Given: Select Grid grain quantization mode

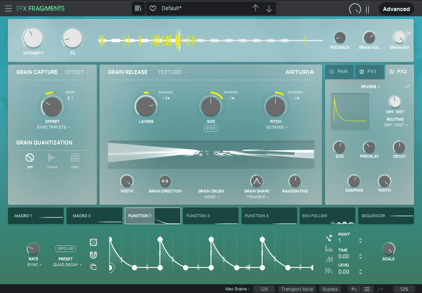Looking at the screenshot, I should point(75,158).
